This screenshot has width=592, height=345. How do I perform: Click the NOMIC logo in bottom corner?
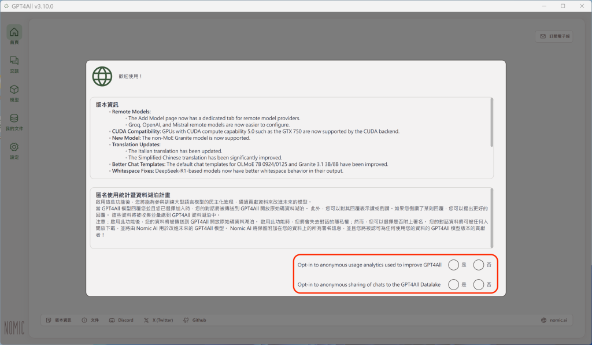tap(14, 327)
